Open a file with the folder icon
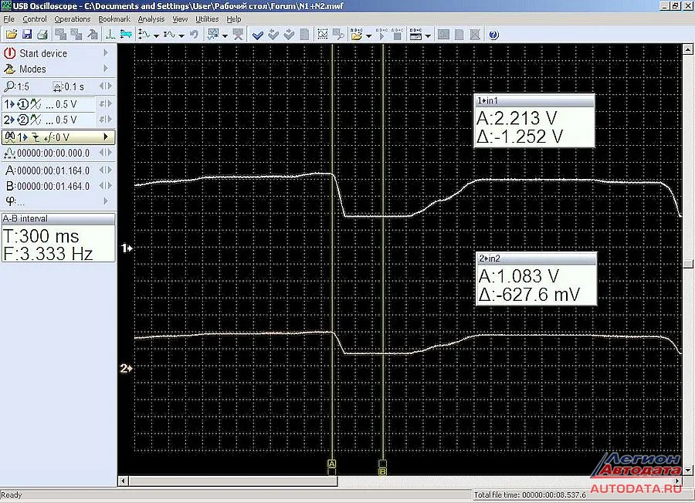The width and height of the screenshot is (695, 503). 11,34
